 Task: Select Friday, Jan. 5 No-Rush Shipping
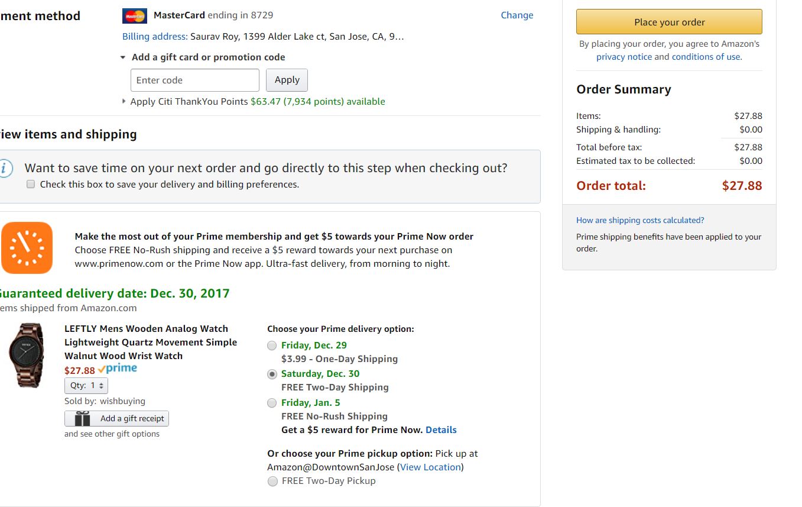coord(272,403)
